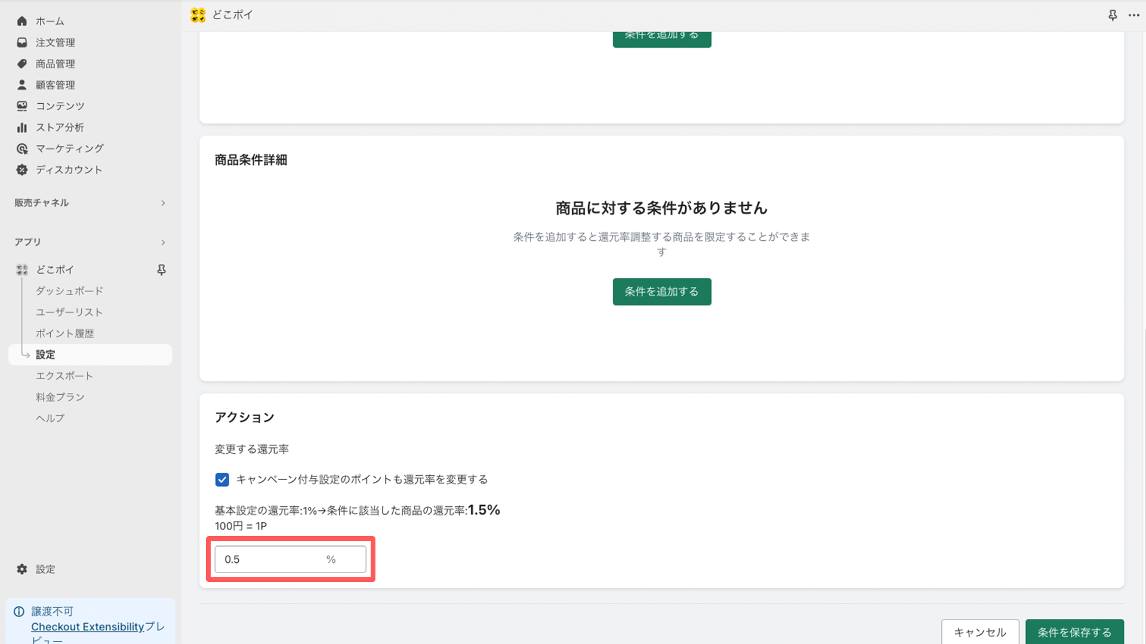Click the キャンセル button
Screen dimensions: 1146x644
coord(980,632)
